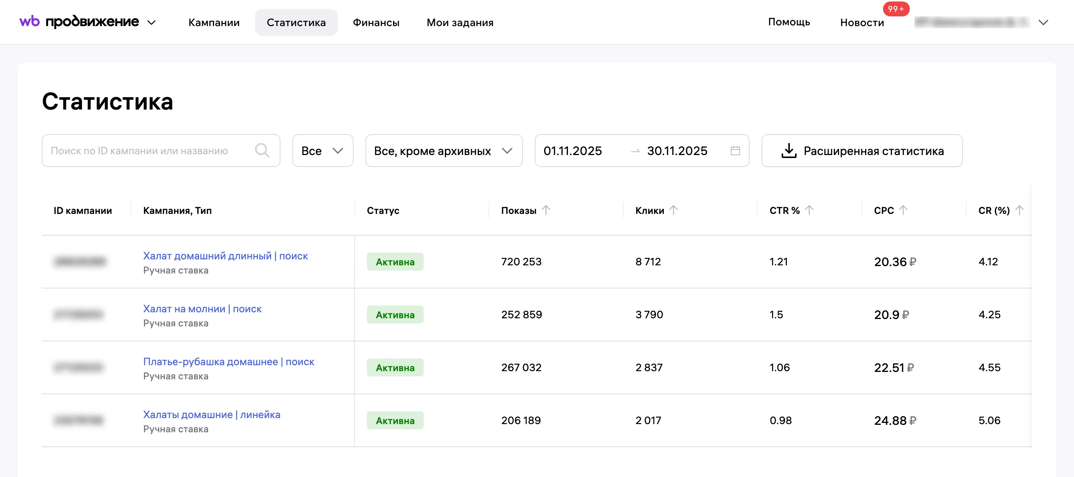Image resolution: width=1074 pixels, height=477 pixels.
Task: Click the impressions value 720 253
Action: pyautogui.click(x=521, y=262)
